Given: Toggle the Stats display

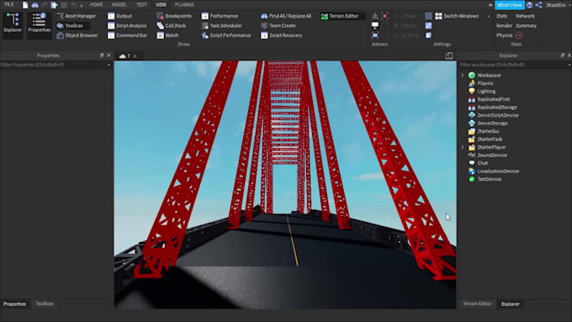Looking at the screenshot, I should 501,16.
